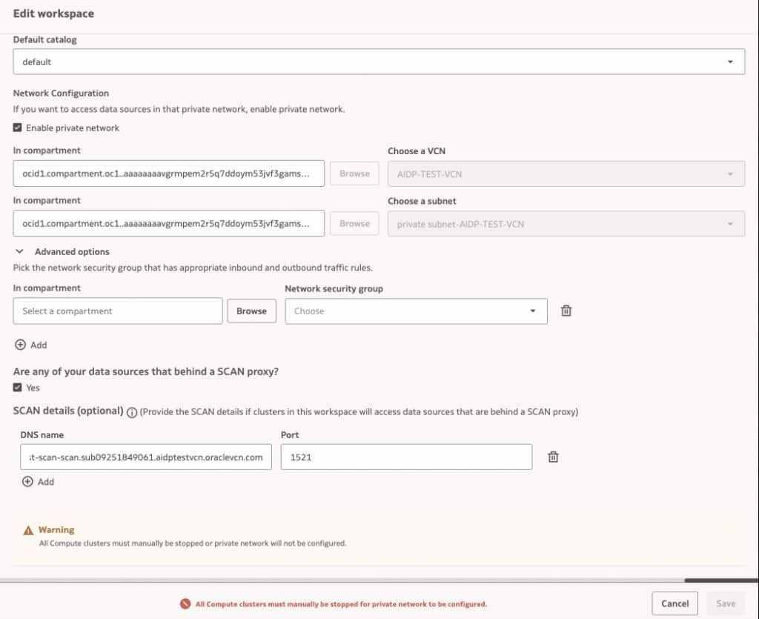Click the Save button
The height and width of the screenshot is (619, 759).
click(726, 603)
